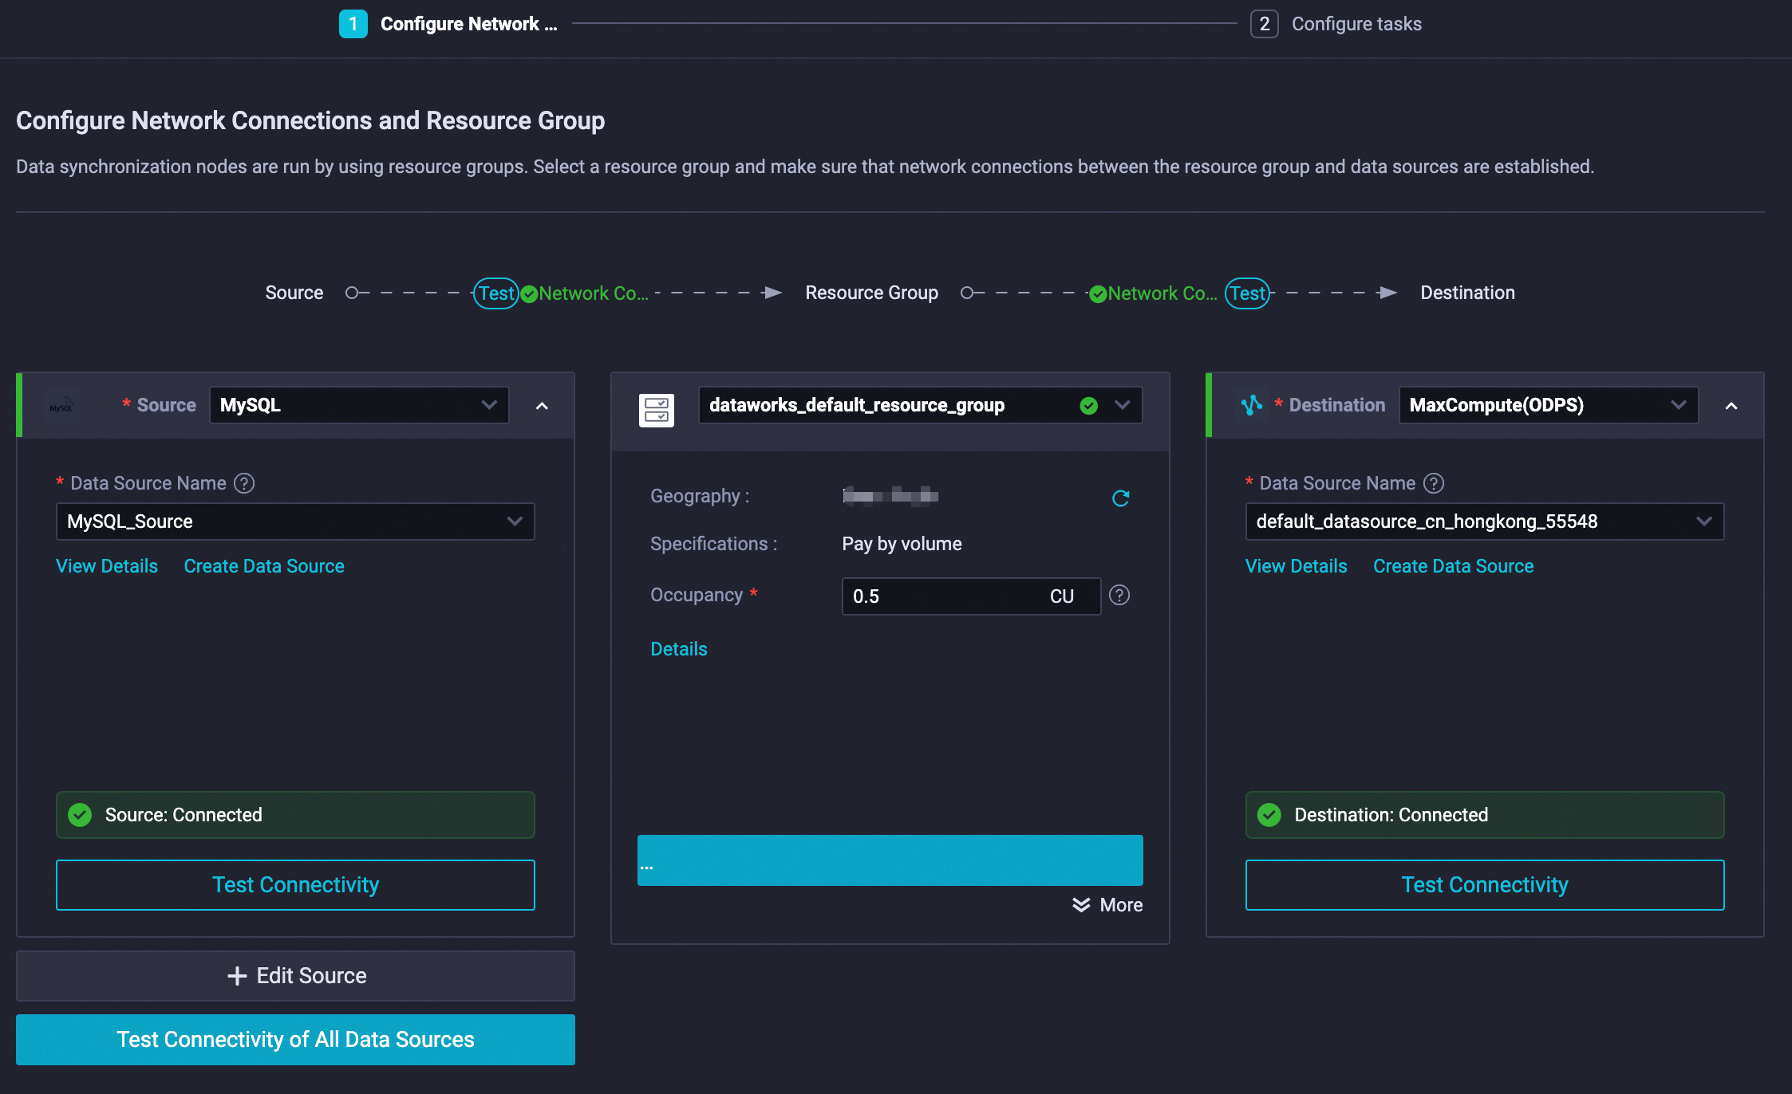Test Connectivity for the Source

tap(295, 885)
